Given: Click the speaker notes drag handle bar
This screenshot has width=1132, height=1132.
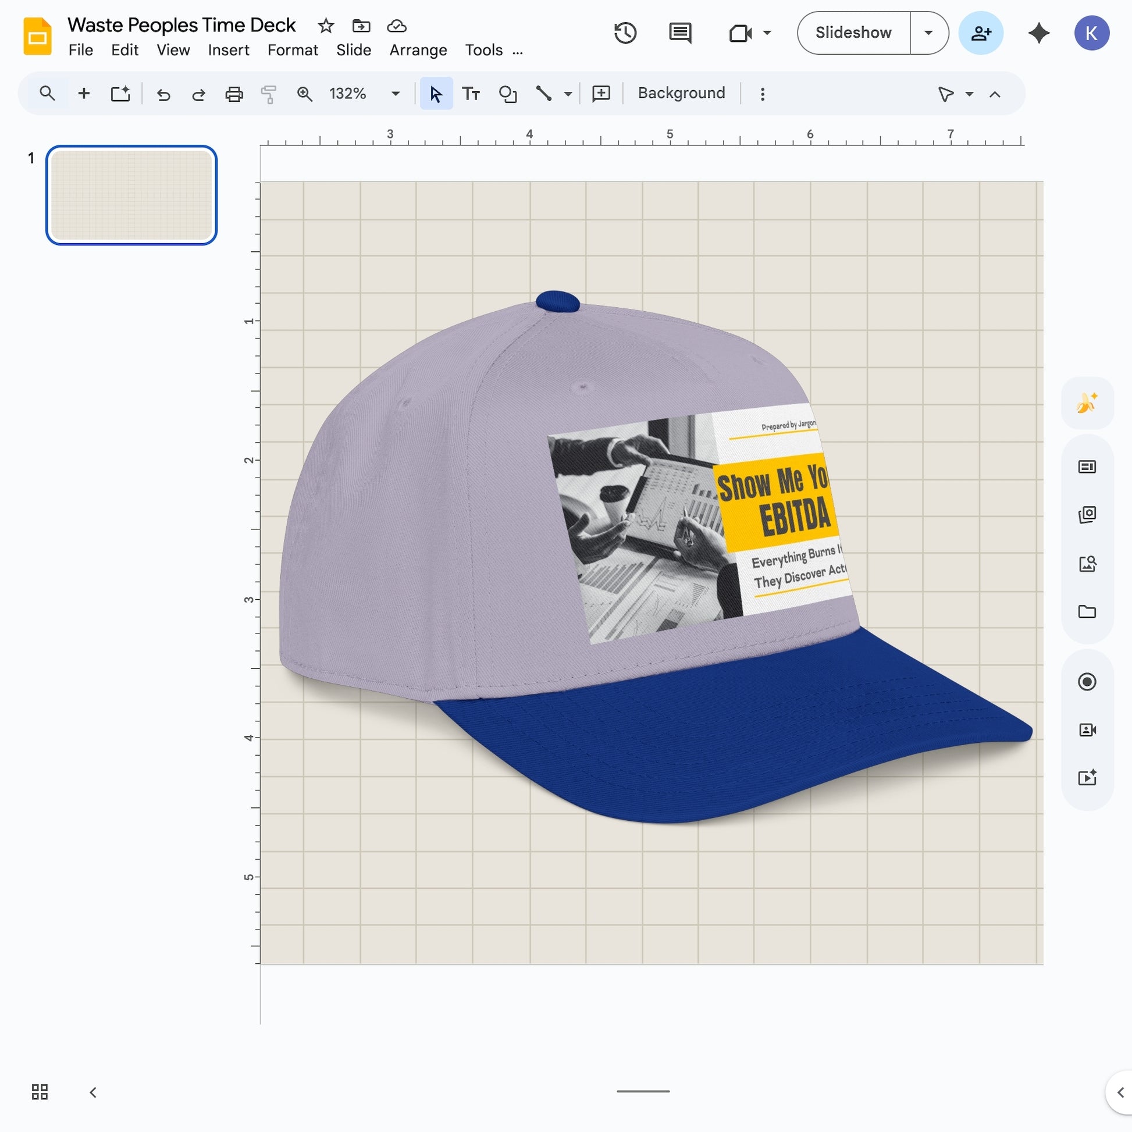Looking at the screenshot, I should 643,1091.
